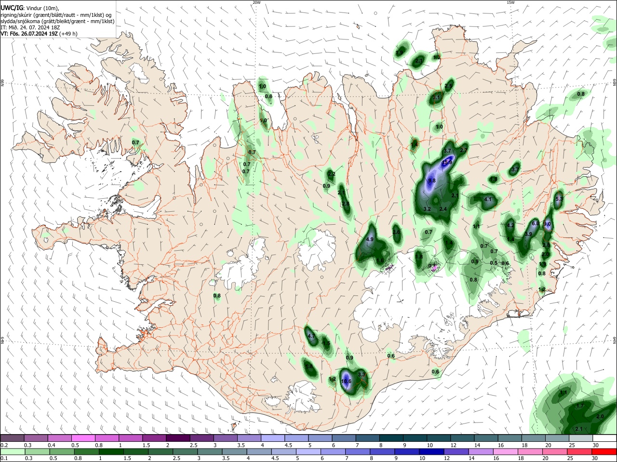This screenshot has height=462, width=617.
Task: Select the 3.2 value below 9.8
Action: pos(427,209)
